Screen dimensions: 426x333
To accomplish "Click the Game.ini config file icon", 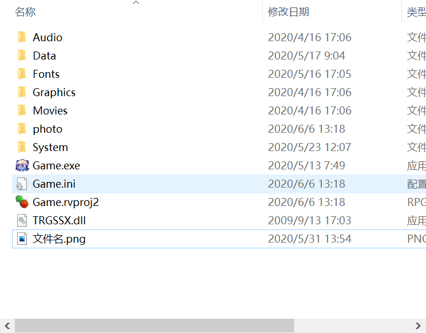I will [22, 184].
